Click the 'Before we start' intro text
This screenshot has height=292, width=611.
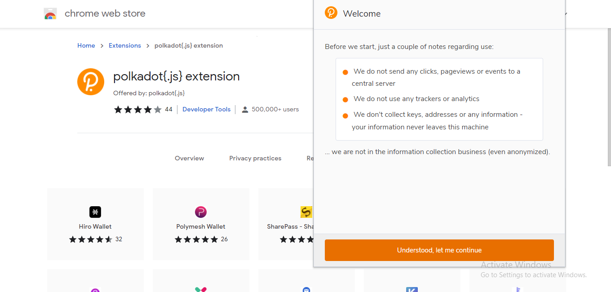409,47
